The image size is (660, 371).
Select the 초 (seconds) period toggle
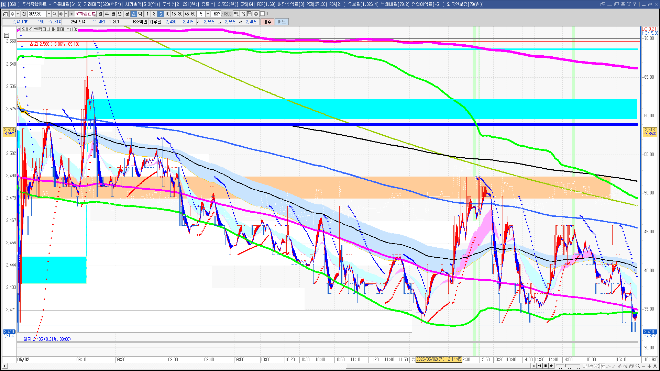click(134, 14)
